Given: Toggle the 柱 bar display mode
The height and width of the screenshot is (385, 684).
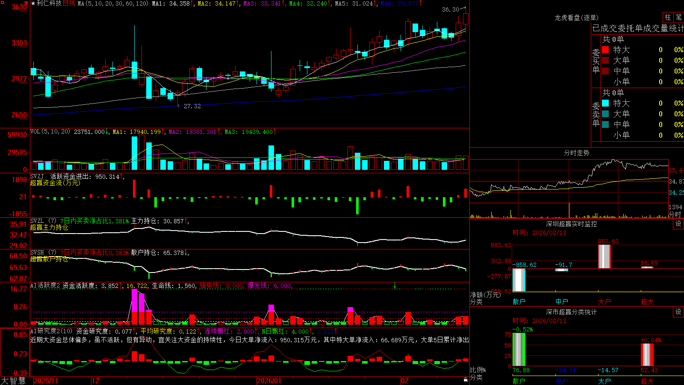Looking at the screenshot, I should click(668, 17).
